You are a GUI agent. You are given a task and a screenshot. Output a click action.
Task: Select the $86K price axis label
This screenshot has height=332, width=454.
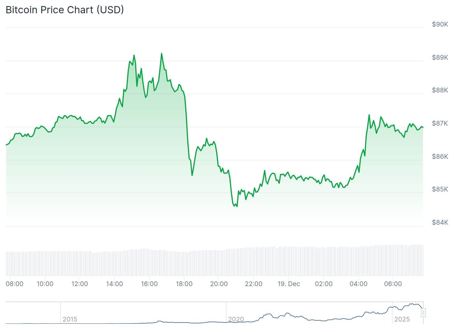[x=440, y=157]
